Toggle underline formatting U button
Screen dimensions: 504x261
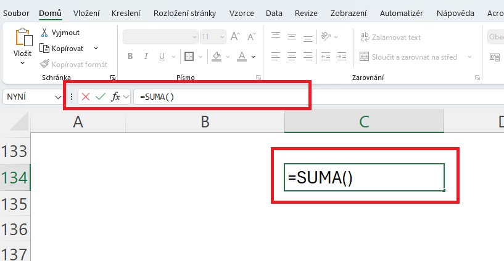tap(161, 57)
